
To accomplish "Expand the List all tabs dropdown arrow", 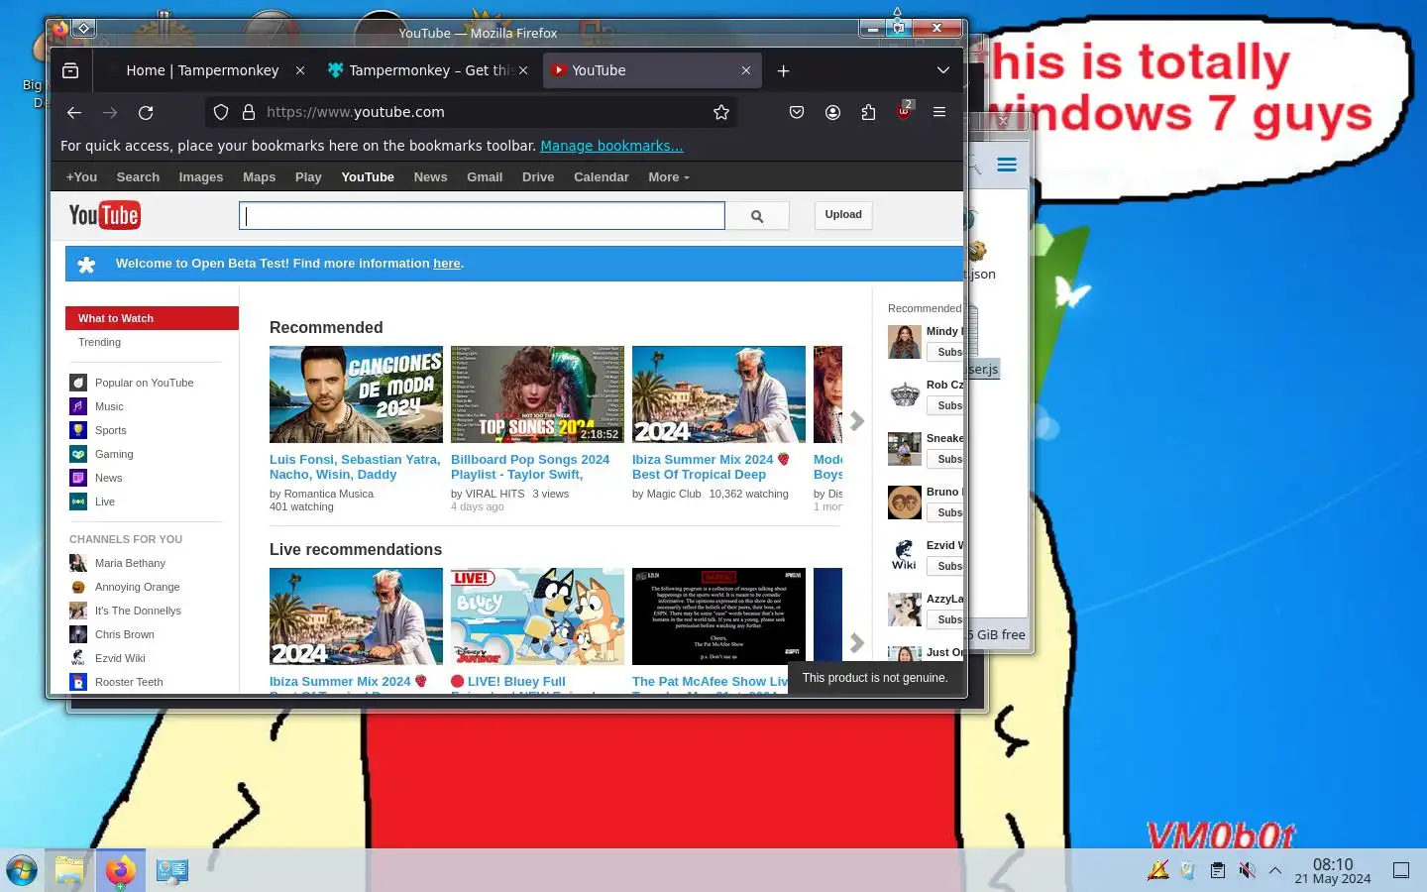I will point(943,70).
